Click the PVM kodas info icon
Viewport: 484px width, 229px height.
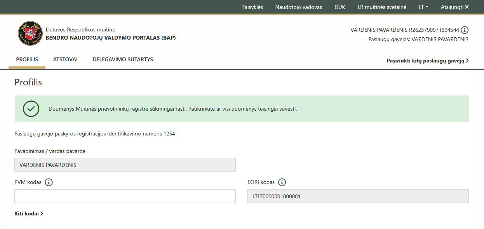[49, 182]
